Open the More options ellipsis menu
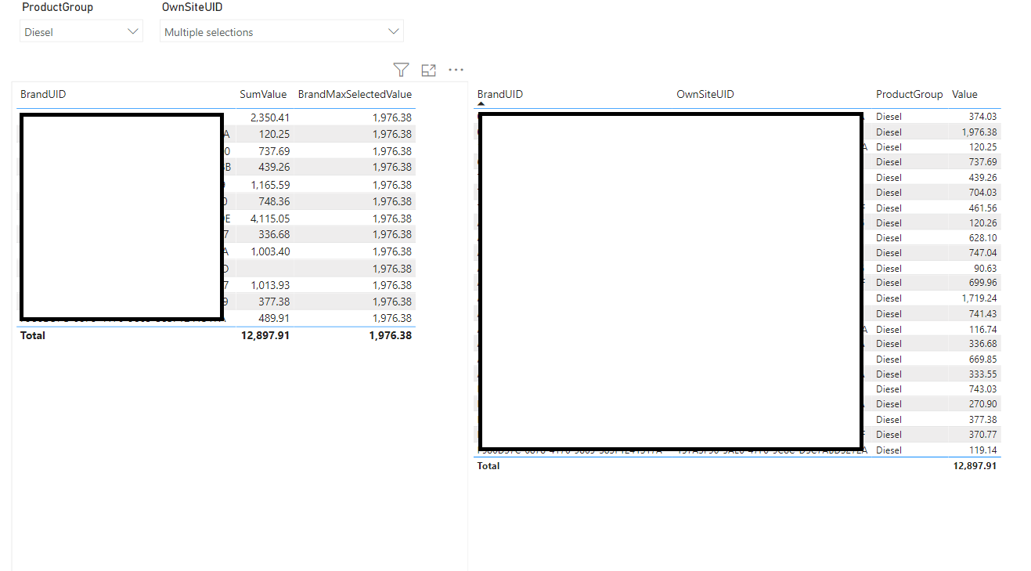The image size is (1031, 571). pos(456,70)
